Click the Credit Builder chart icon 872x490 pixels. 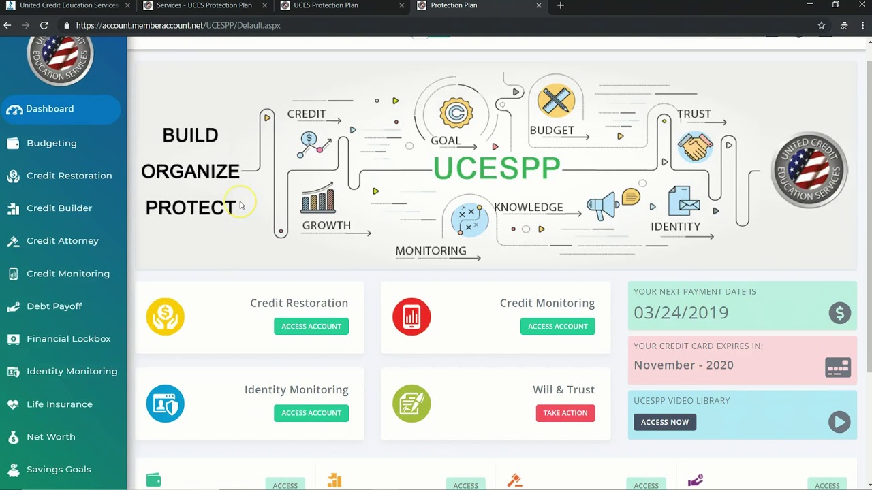(13, 209)
